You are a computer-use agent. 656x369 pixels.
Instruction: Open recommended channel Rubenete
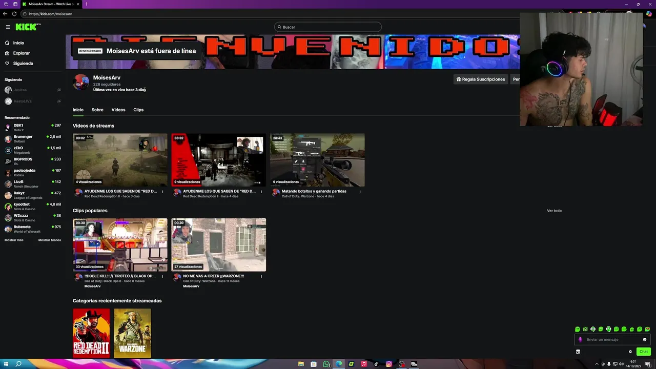click(33, 229)
